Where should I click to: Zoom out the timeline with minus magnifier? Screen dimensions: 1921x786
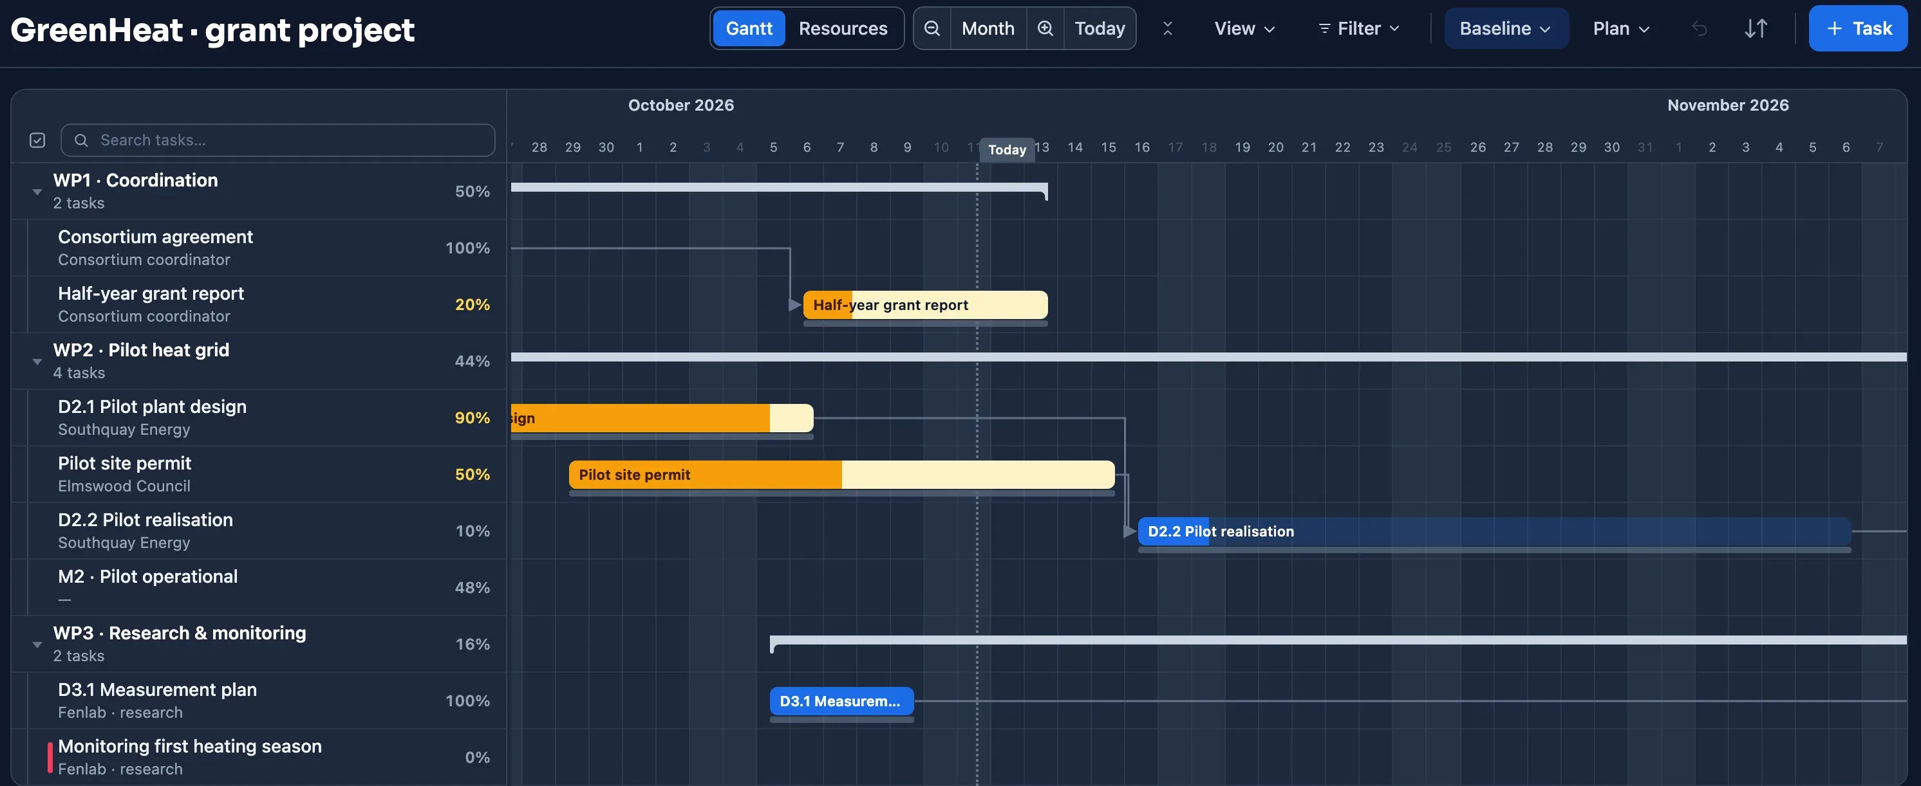932,28
